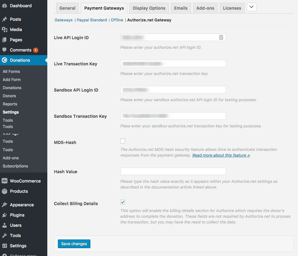Open the Dashboard gauge icon
Viewport: 298px width, 256px height.
click(x=5, y=6)
